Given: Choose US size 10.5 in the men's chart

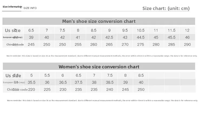Looking at the screenshot, I should click(x=141, y=30).
